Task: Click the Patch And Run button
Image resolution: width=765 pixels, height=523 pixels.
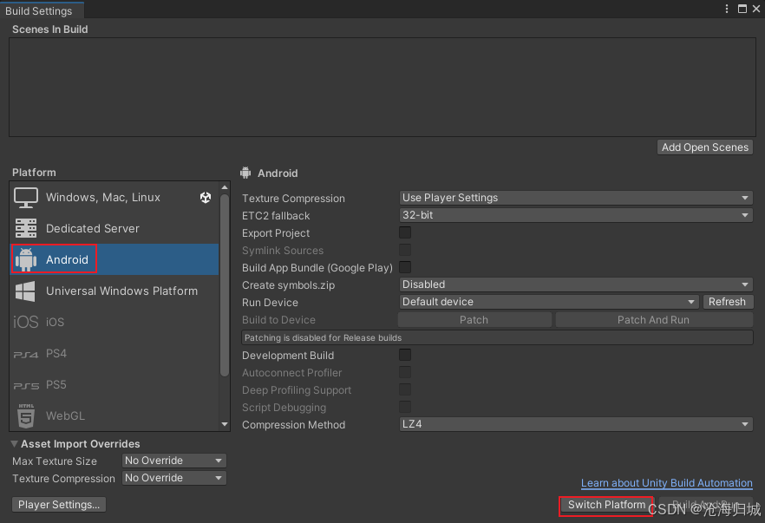Action: (654, 320)
